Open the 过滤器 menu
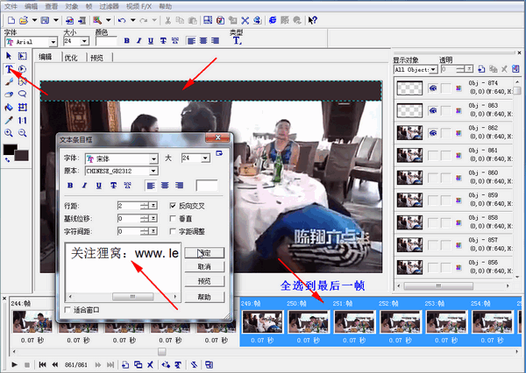The height and width of the screenshot is (373, 526). pos(109,6)
